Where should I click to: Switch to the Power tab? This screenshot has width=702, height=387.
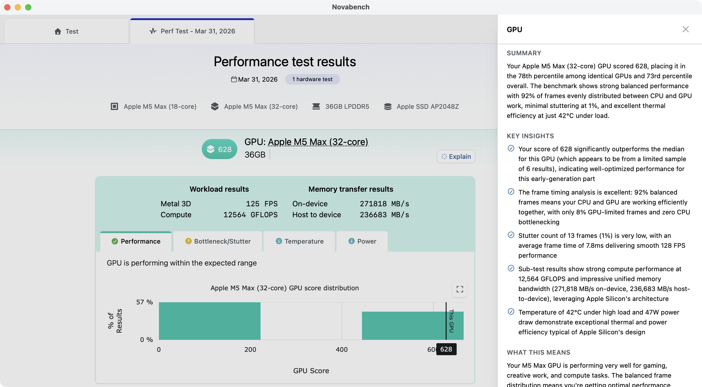(363, 241)
